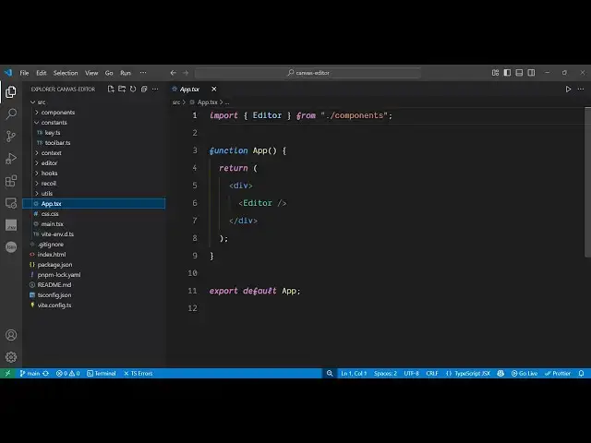
Task: Expand the hooks folder
Action: pos(94,174)
